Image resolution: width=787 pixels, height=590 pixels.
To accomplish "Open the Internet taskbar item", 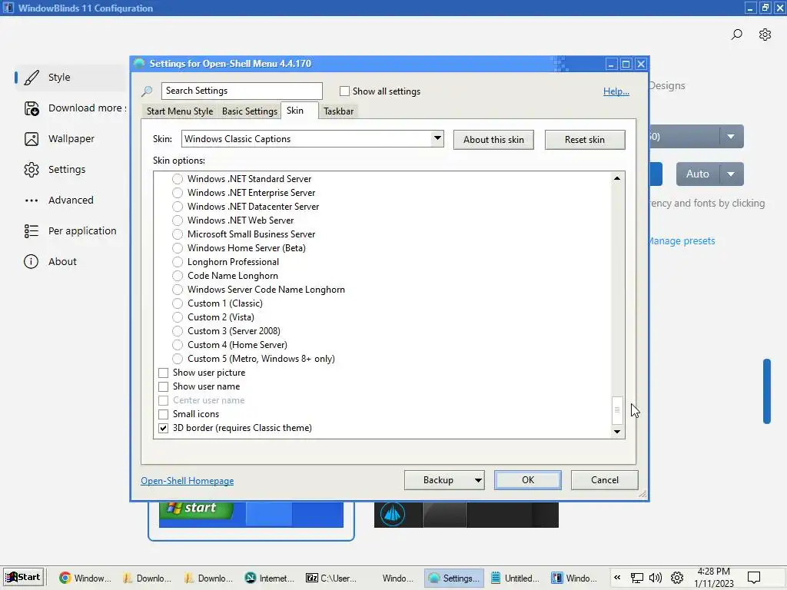I will tap(270, 578).
